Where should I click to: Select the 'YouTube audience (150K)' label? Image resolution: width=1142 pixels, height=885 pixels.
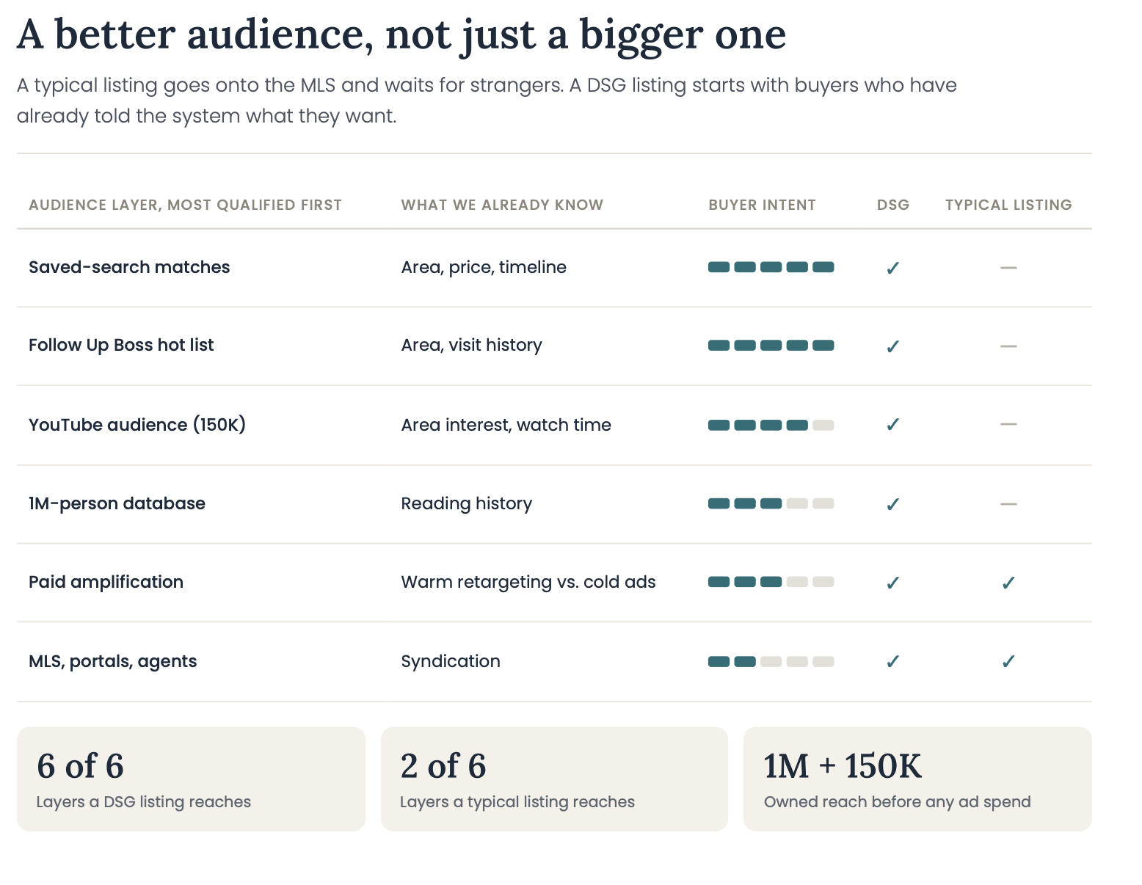click(137, 425)
